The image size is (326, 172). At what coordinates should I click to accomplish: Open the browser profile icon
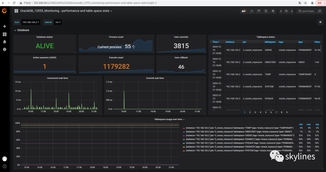click(312, 3)
